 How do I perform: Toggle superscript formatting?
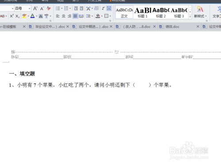(12, 16)
